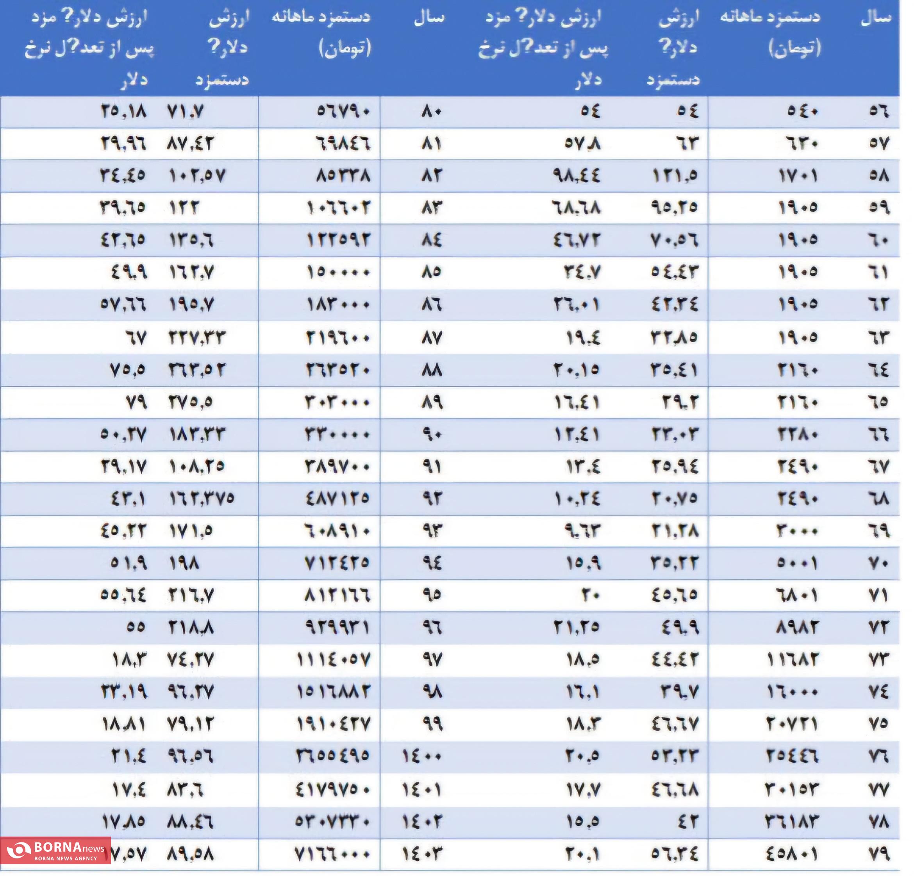Click the dollar value ۳۵,۴۱
Viewport: 914px width, 876px height.
(x=674, y=370)
